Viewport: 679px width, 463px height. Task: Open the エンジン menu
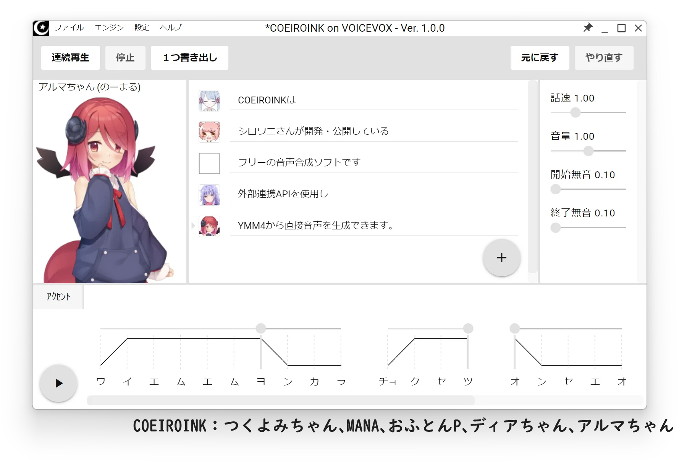109,27
